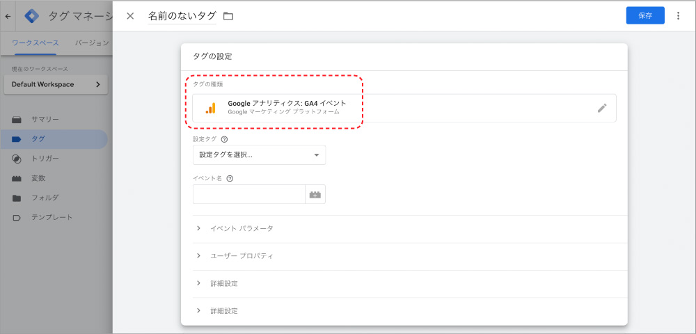Close the unnamed tag editor panel
This screenshot has width=696, height=334.
130,17
